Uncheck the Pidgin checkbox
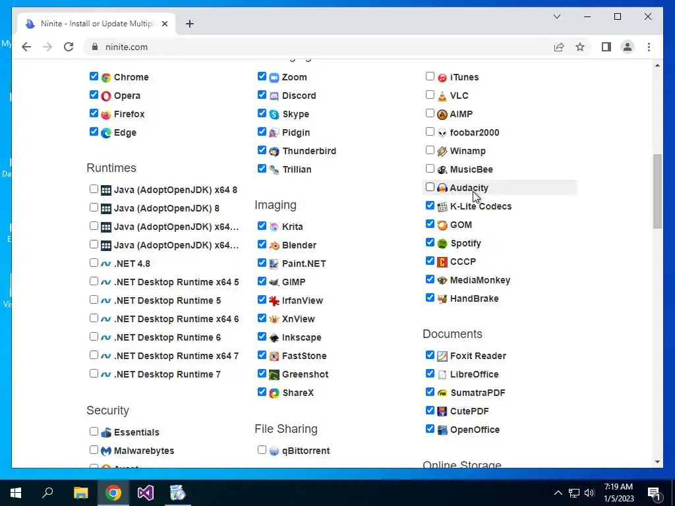This screenshot has width=675, height=506. click(x=262, y=132)
